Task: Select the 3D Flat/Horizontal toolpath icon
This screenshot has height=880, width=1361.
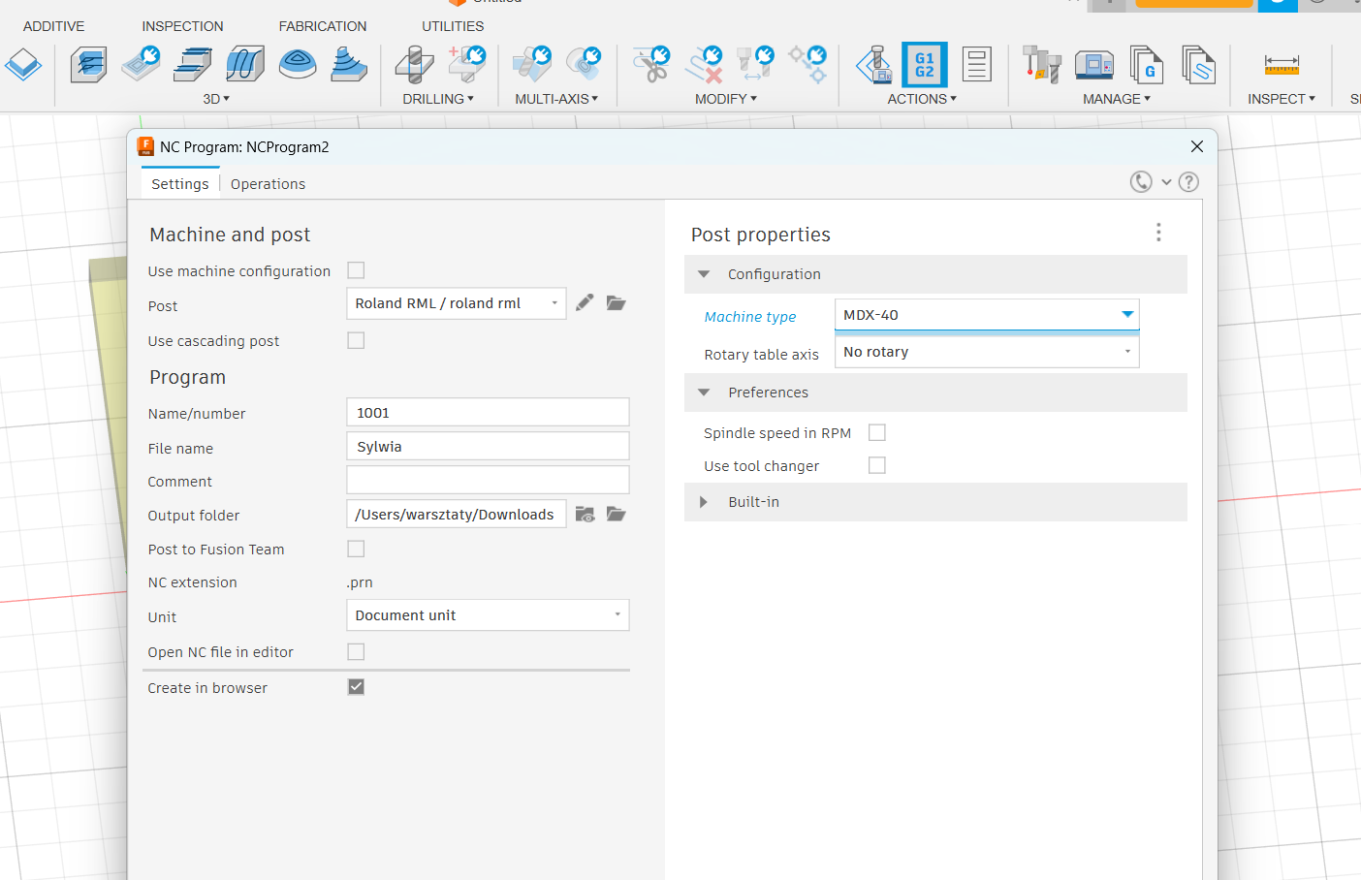Action: point(193,65)
